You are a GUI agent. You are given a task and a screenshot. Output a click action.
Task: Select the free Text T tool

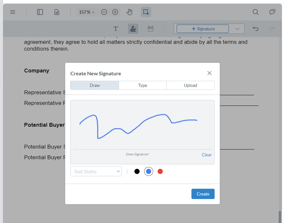(116, 29)
